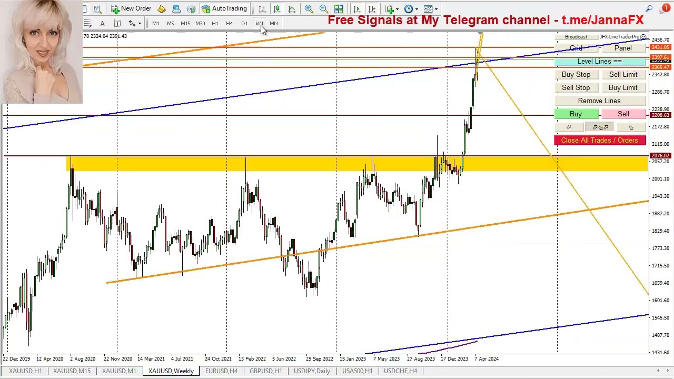Open the terminal window icon

pyautogui.click(x=176, y=8)
